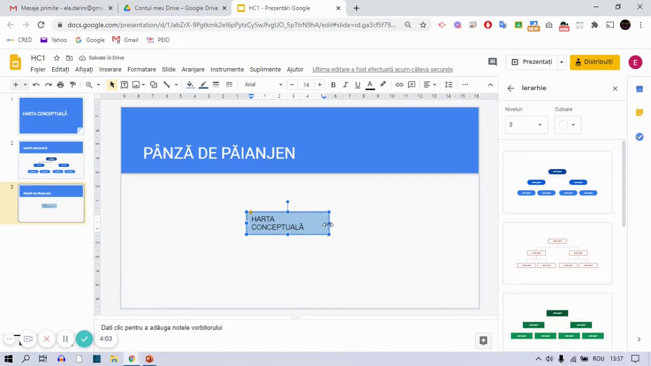Show more toolbar options (three dots)
This screenshot has height=366, width=651.
[x=465, y=84]
